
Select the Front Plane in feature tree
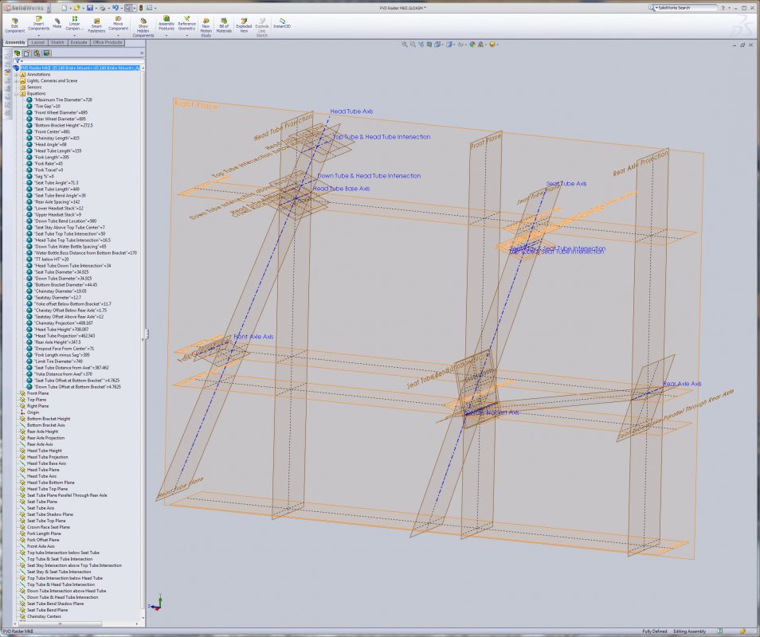coord(37,393)
